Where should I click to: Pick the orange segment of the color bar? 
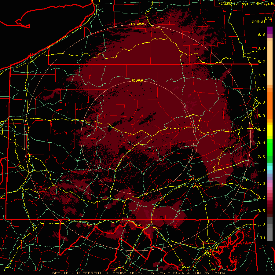[270, 105]
